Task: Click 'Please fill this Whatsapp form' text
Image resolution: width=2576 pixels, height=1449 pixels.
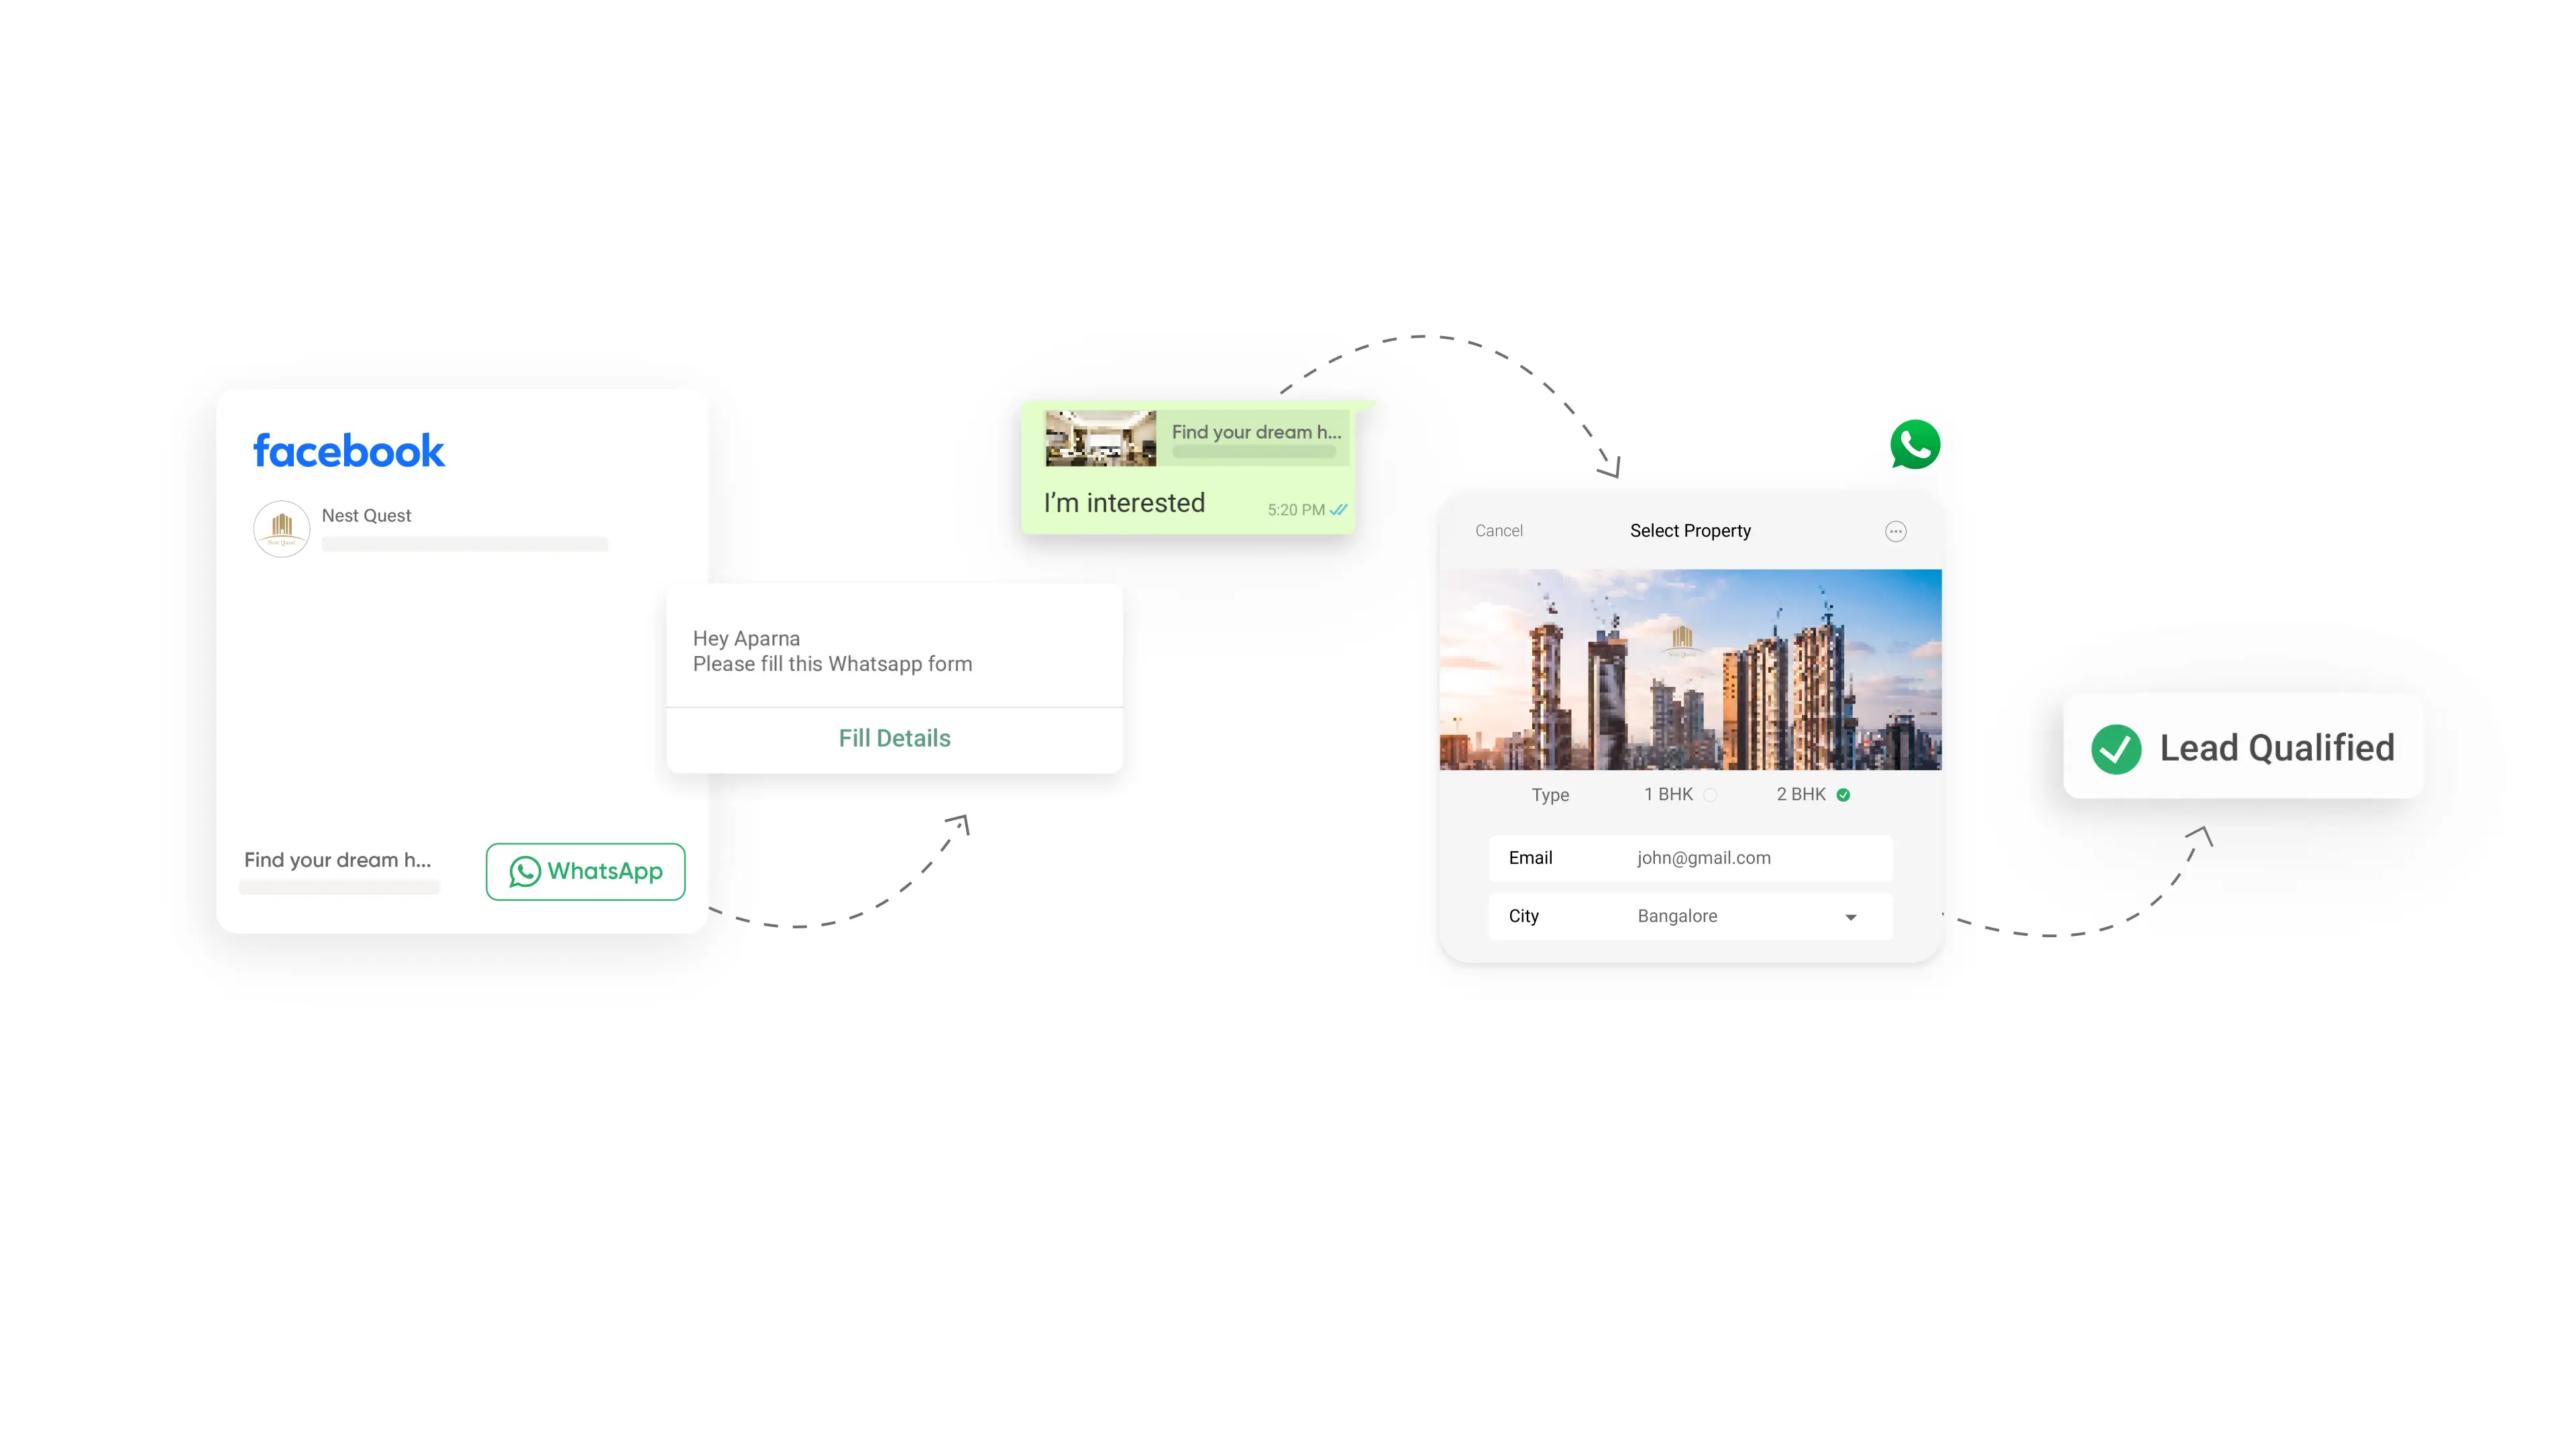Action: 832,664
